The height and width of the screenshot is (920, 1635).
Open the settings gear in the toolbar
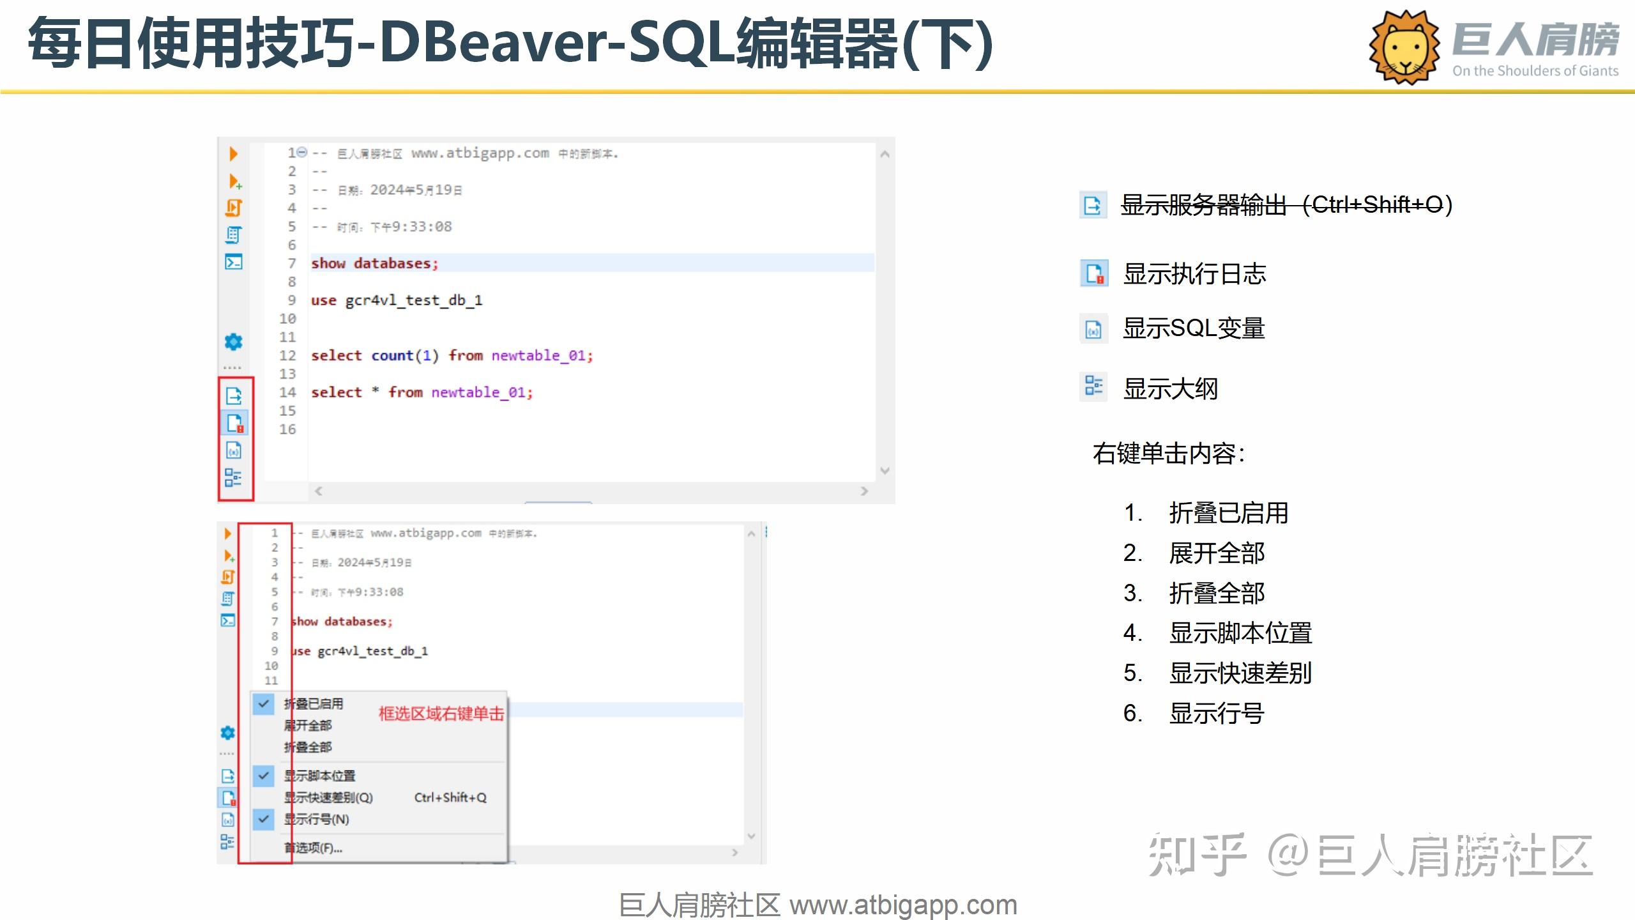pos(234,342)
